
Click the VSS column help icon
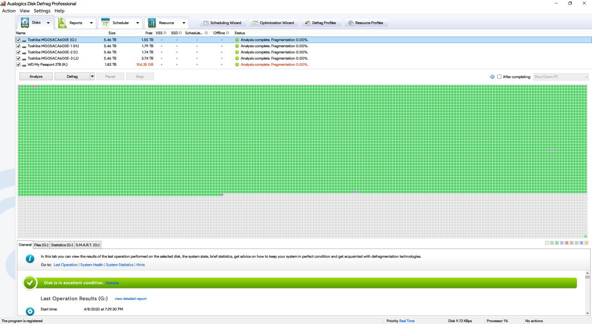165,33
